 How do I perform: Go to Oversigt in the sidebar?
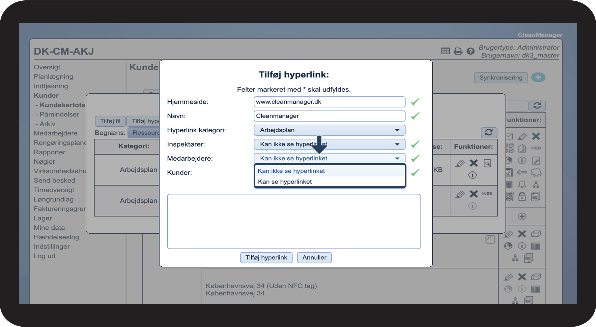[47, 67]
